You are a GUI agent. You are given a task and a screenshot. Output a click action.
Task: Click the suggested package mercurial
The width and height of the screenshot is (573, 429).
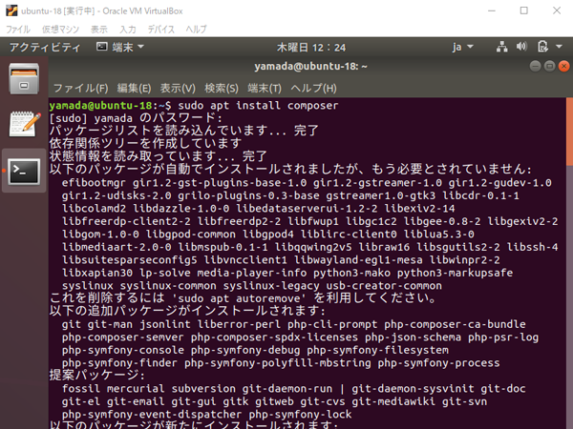(136, 389)
